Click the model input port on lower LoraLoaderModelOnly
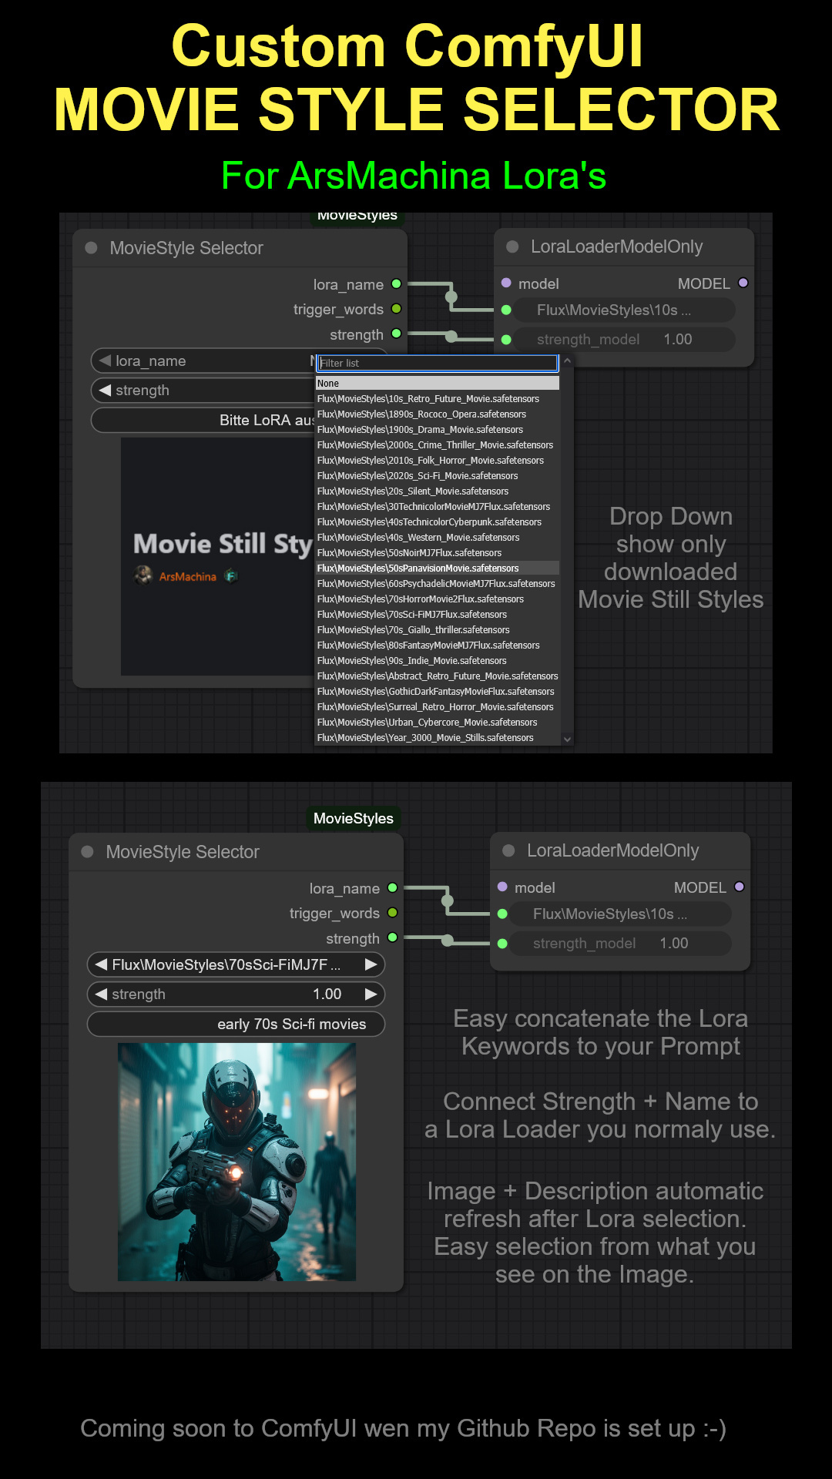832x1479 pixels. (502, 887)
